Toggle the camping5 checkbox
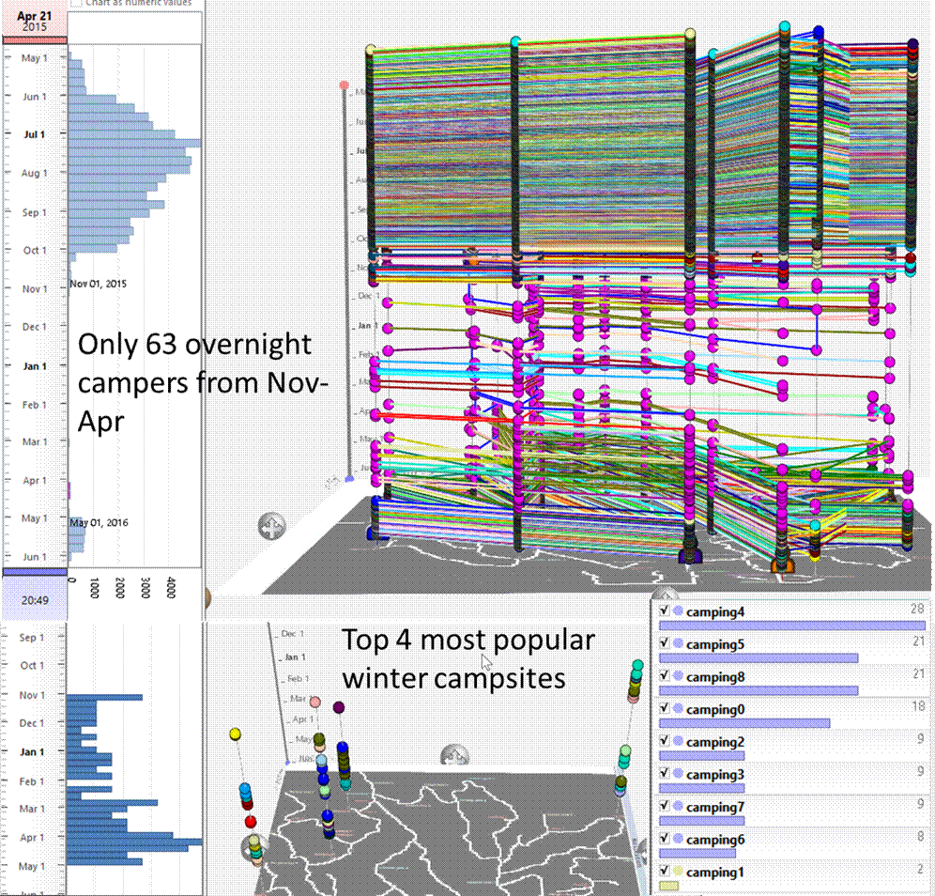 pyautogui.click(x=665, y=644)
